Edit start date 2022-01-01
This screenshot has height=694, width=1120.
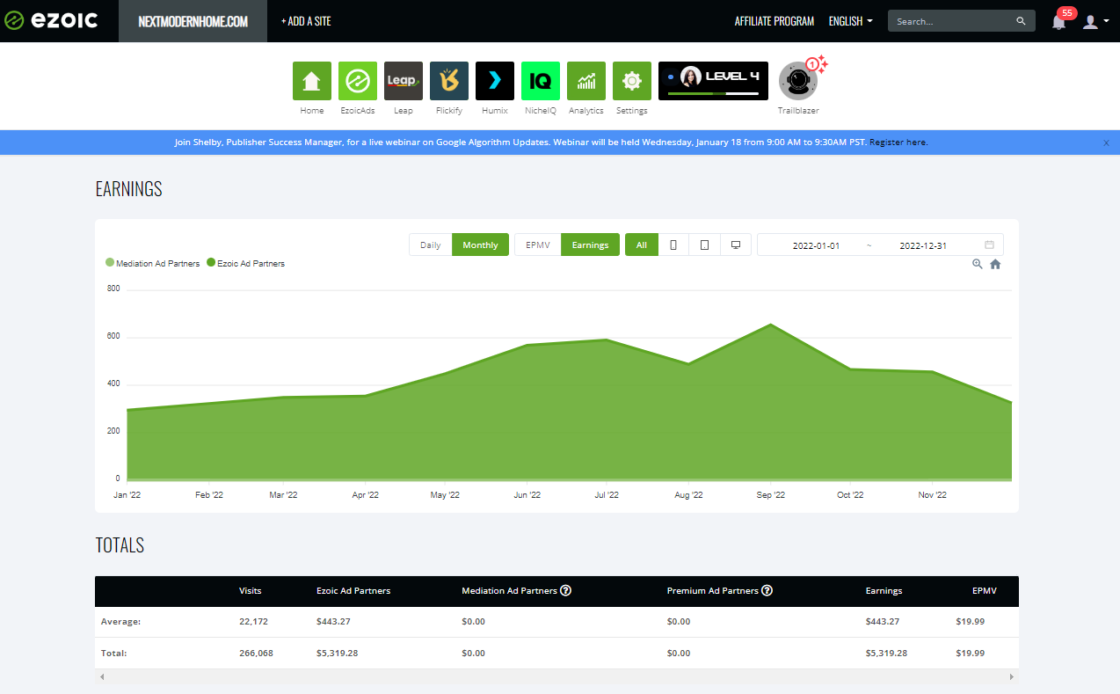[x=816, y=245]
